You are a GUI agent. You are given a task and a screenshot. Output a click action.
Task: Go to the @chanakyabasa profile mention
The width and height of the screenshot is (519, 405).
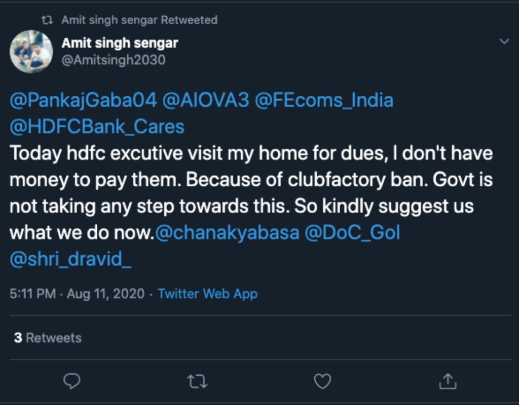point(228,233)
